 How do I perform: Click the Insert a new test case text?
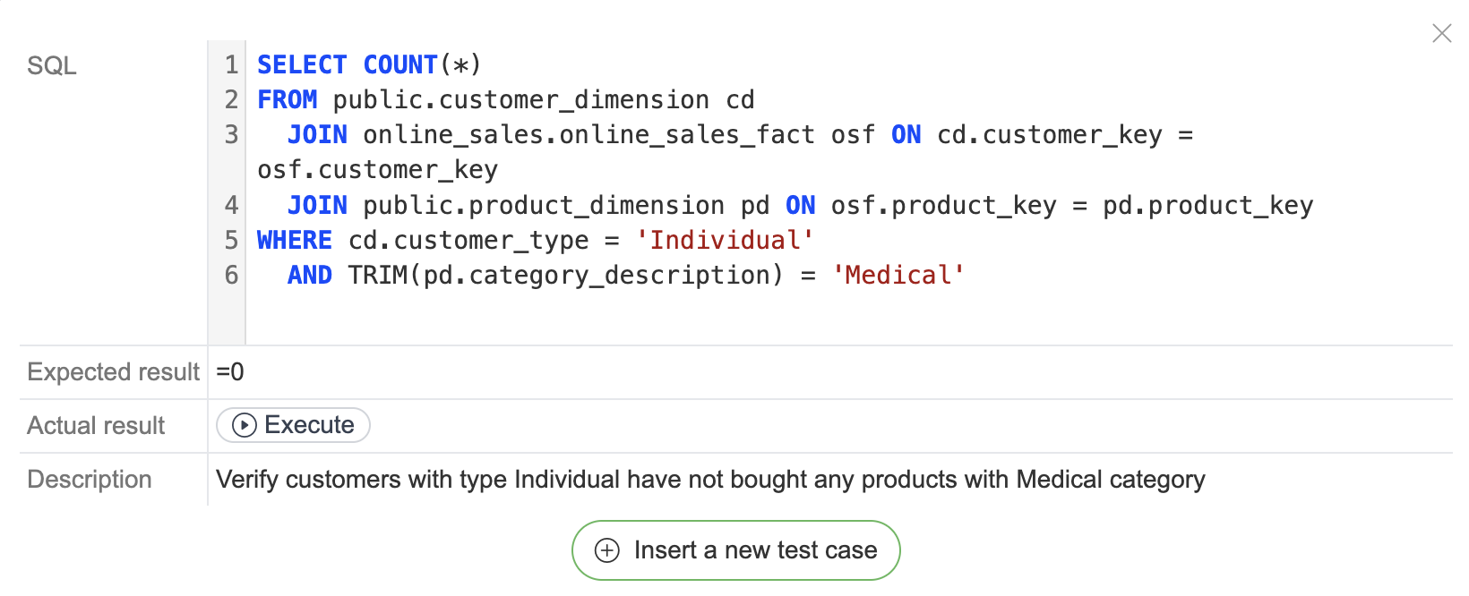point(755,550)
